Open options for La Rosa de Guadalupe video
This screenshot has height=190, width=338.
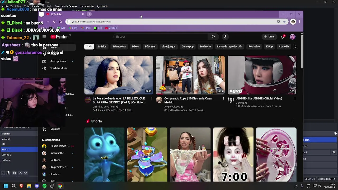152,98
